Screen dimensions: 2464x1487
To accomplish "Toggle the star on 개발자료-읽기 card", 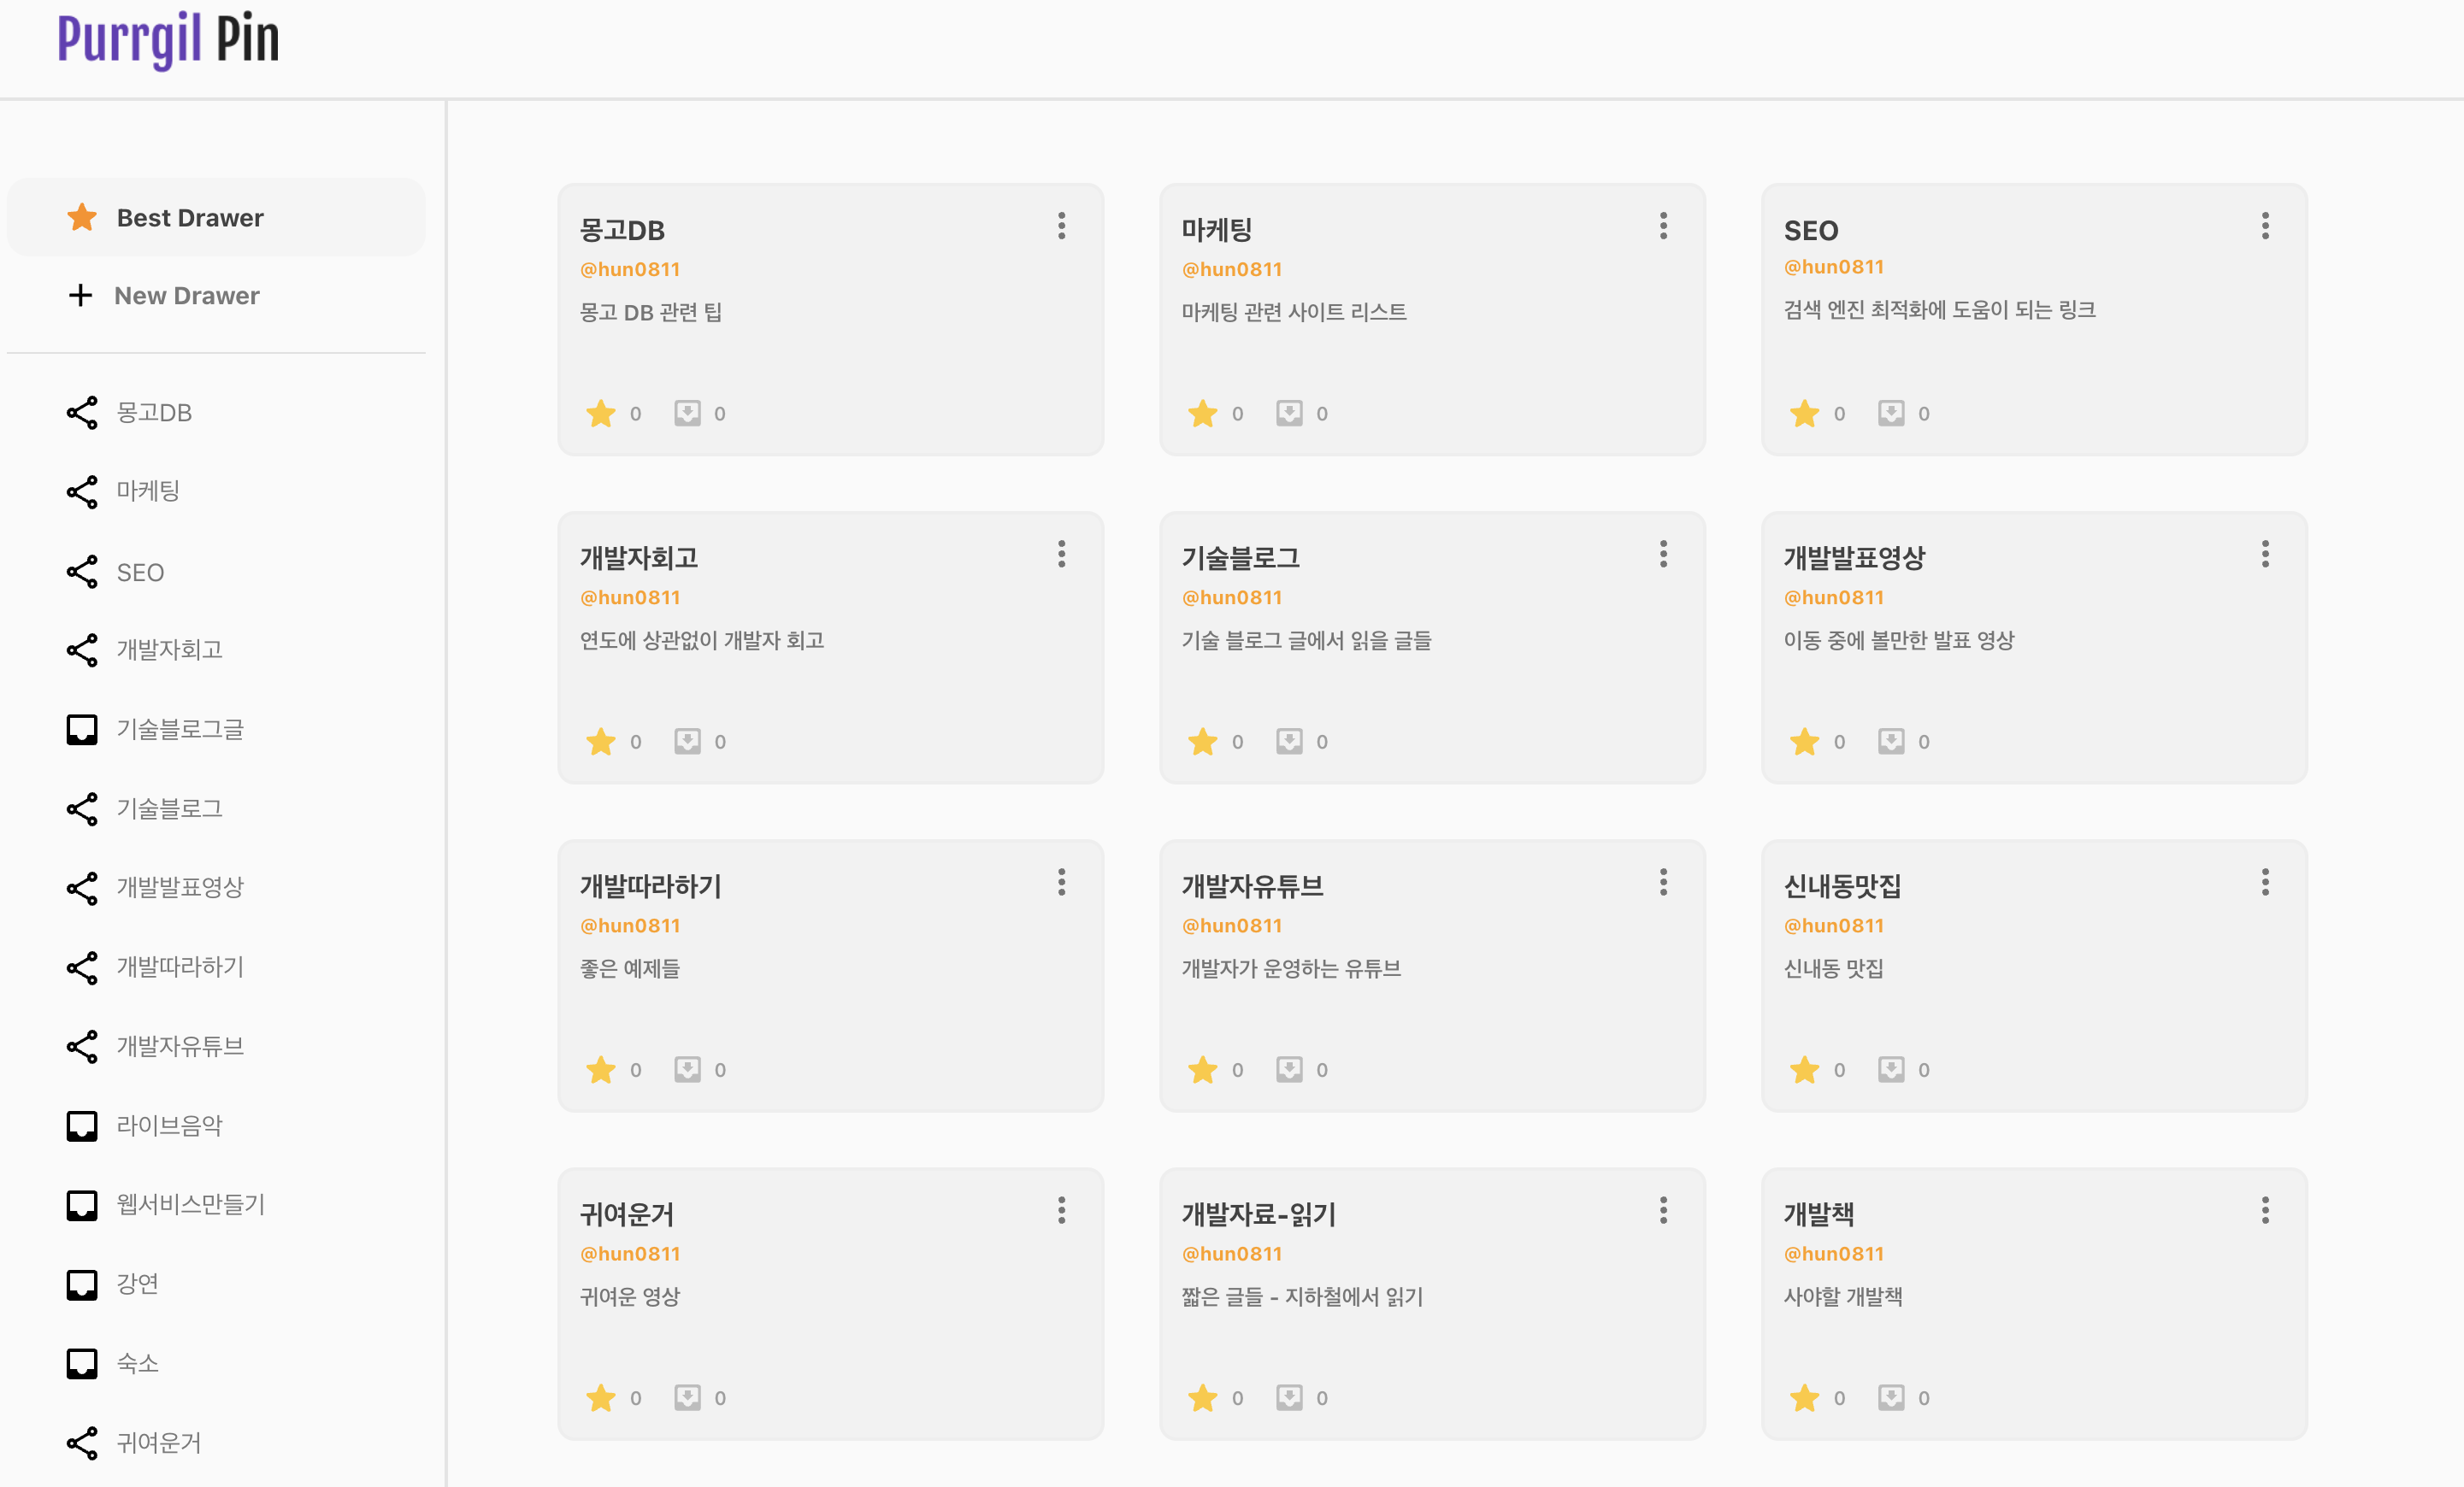I will (1203, 1397).
